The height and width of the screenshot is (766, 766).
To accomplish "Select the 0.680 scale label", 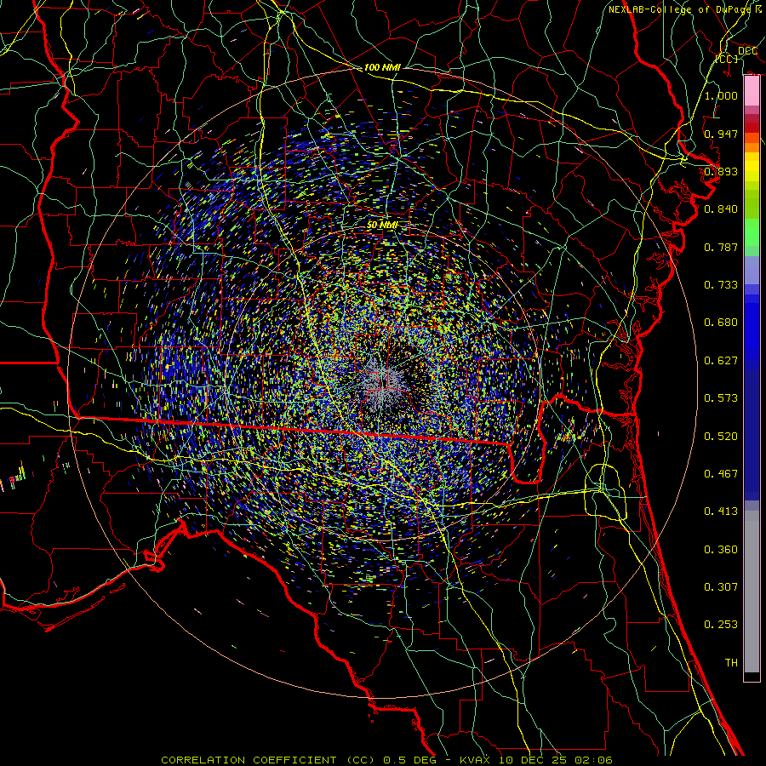I will pyautogui.click(x=721, y=322).
